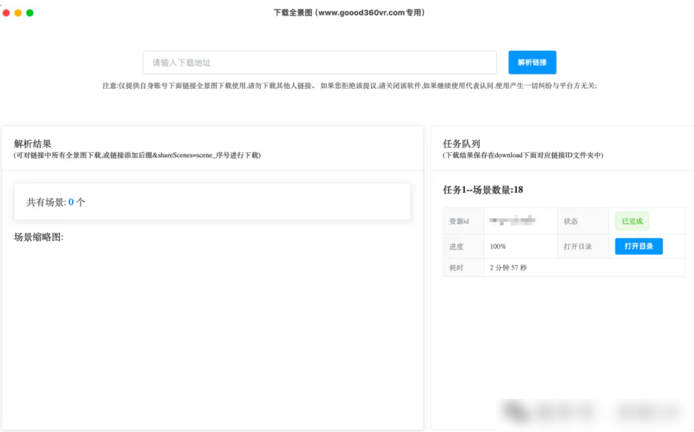694x432 pixels.
Task: Click the green 已完成 status badge
Action: 632,221
